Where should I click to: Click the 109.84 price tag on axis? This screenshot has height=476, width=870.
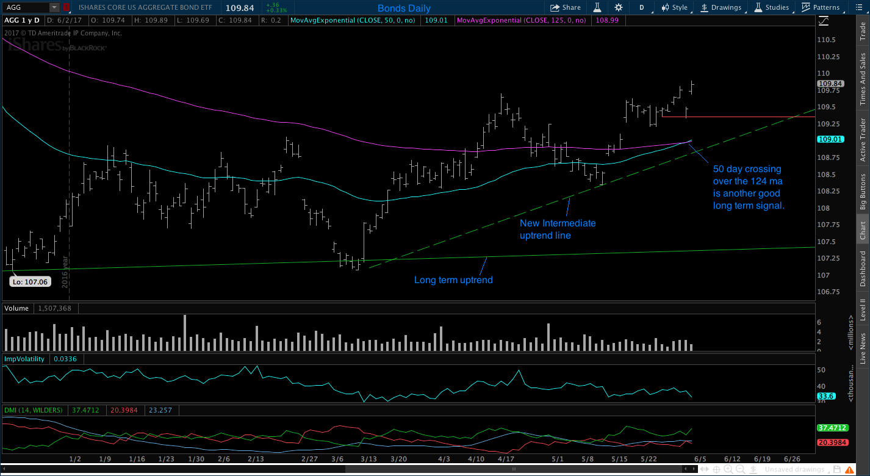[831, 84]
